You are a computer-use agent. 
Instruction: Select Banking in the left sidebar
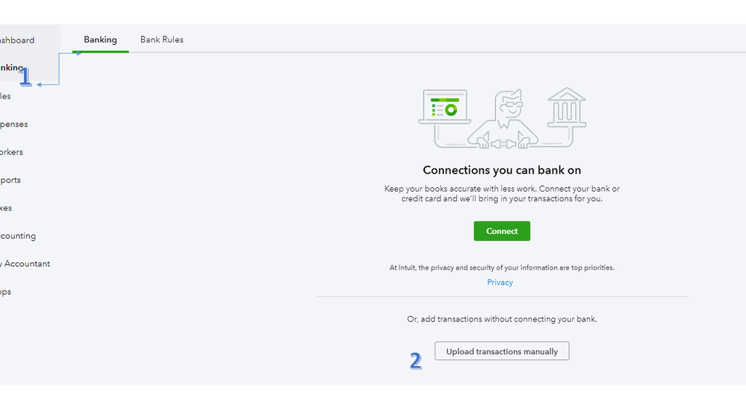tap(12, 68)
